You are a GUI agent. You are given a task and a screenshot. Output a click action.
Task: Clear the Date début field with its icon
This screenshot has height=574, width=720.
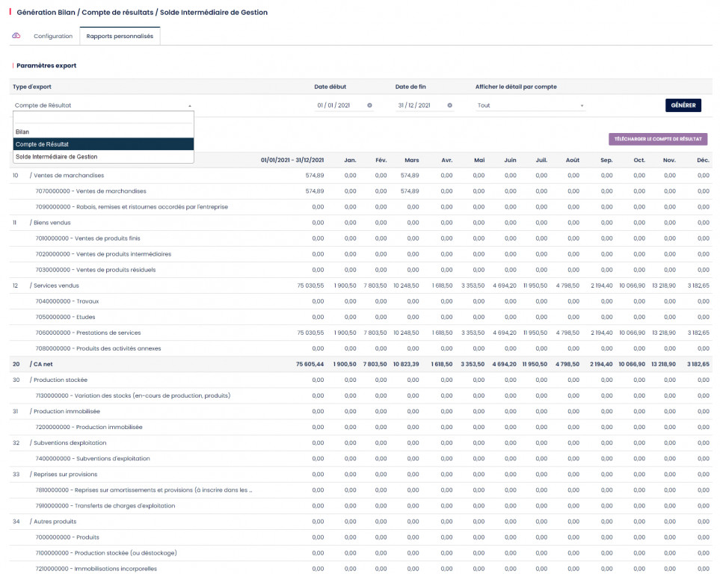click(369, 105)
